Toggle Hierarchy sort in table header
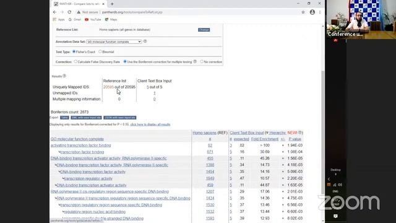 pos(277,133)
